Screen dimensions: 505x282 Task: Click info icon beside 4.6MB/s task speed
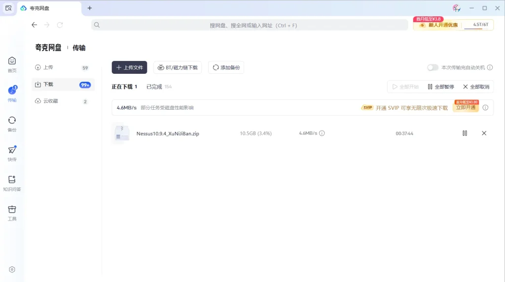[322, 133]
